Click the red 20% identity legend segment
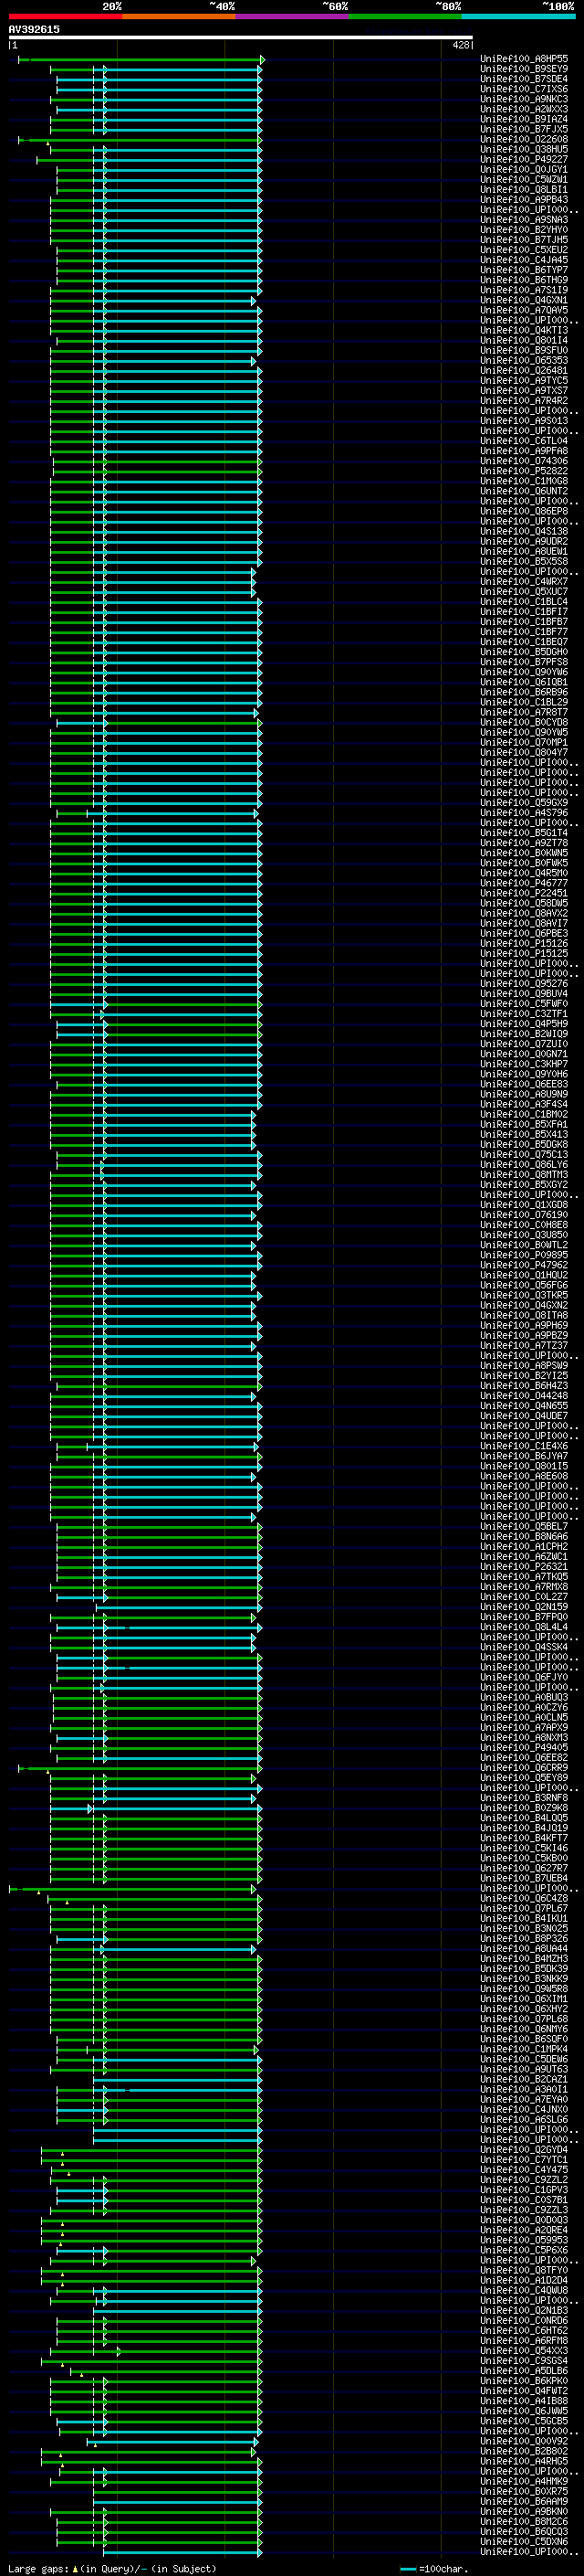This screenshot has height=2576, width=584. pyautogui.click(x=65, y=16)
